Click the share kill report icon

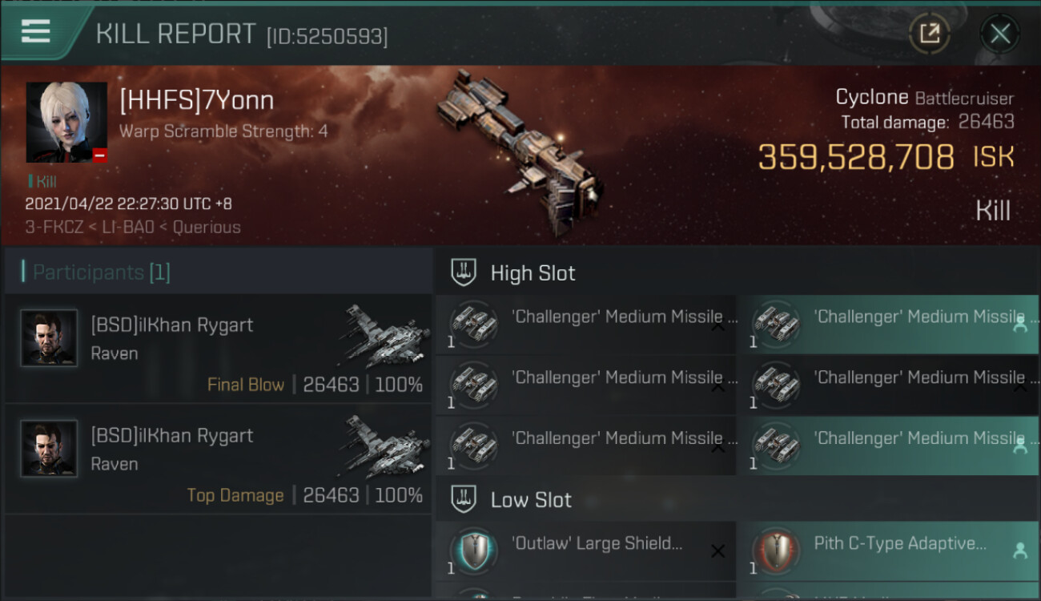[x=930, y=34]
